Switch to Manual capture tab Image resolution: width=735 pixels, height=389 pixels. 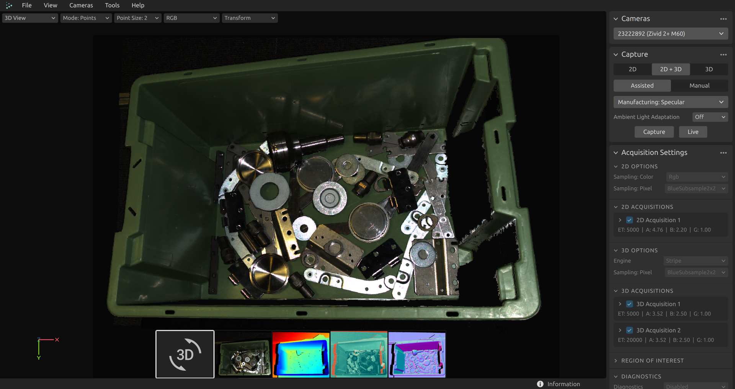(x=699, y=86)
